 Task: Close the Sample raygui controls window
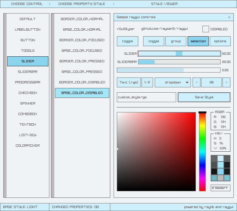coord(229,17)
